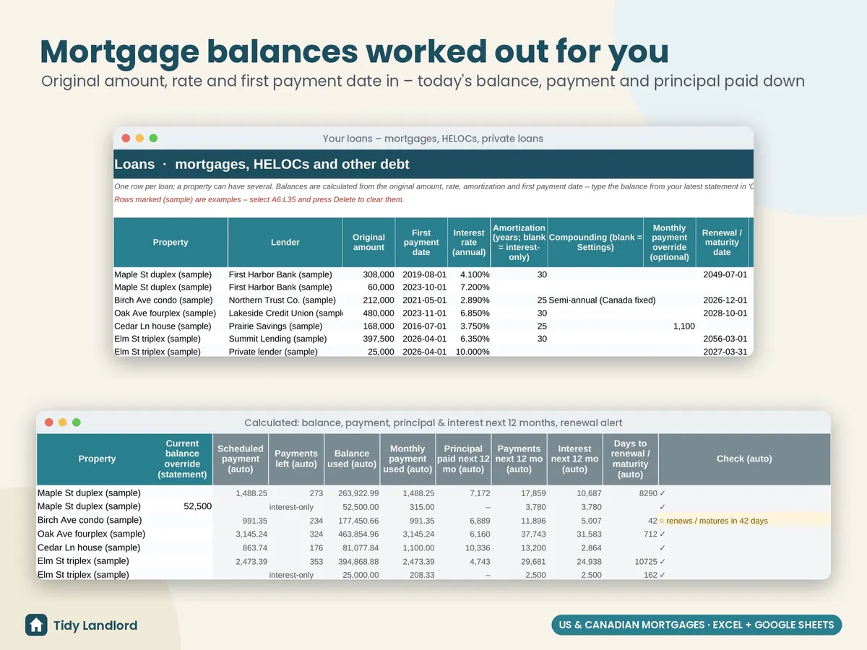Screen dimensions: 867x650
Task: Select the First payment date column header
Action: [421, 243]
